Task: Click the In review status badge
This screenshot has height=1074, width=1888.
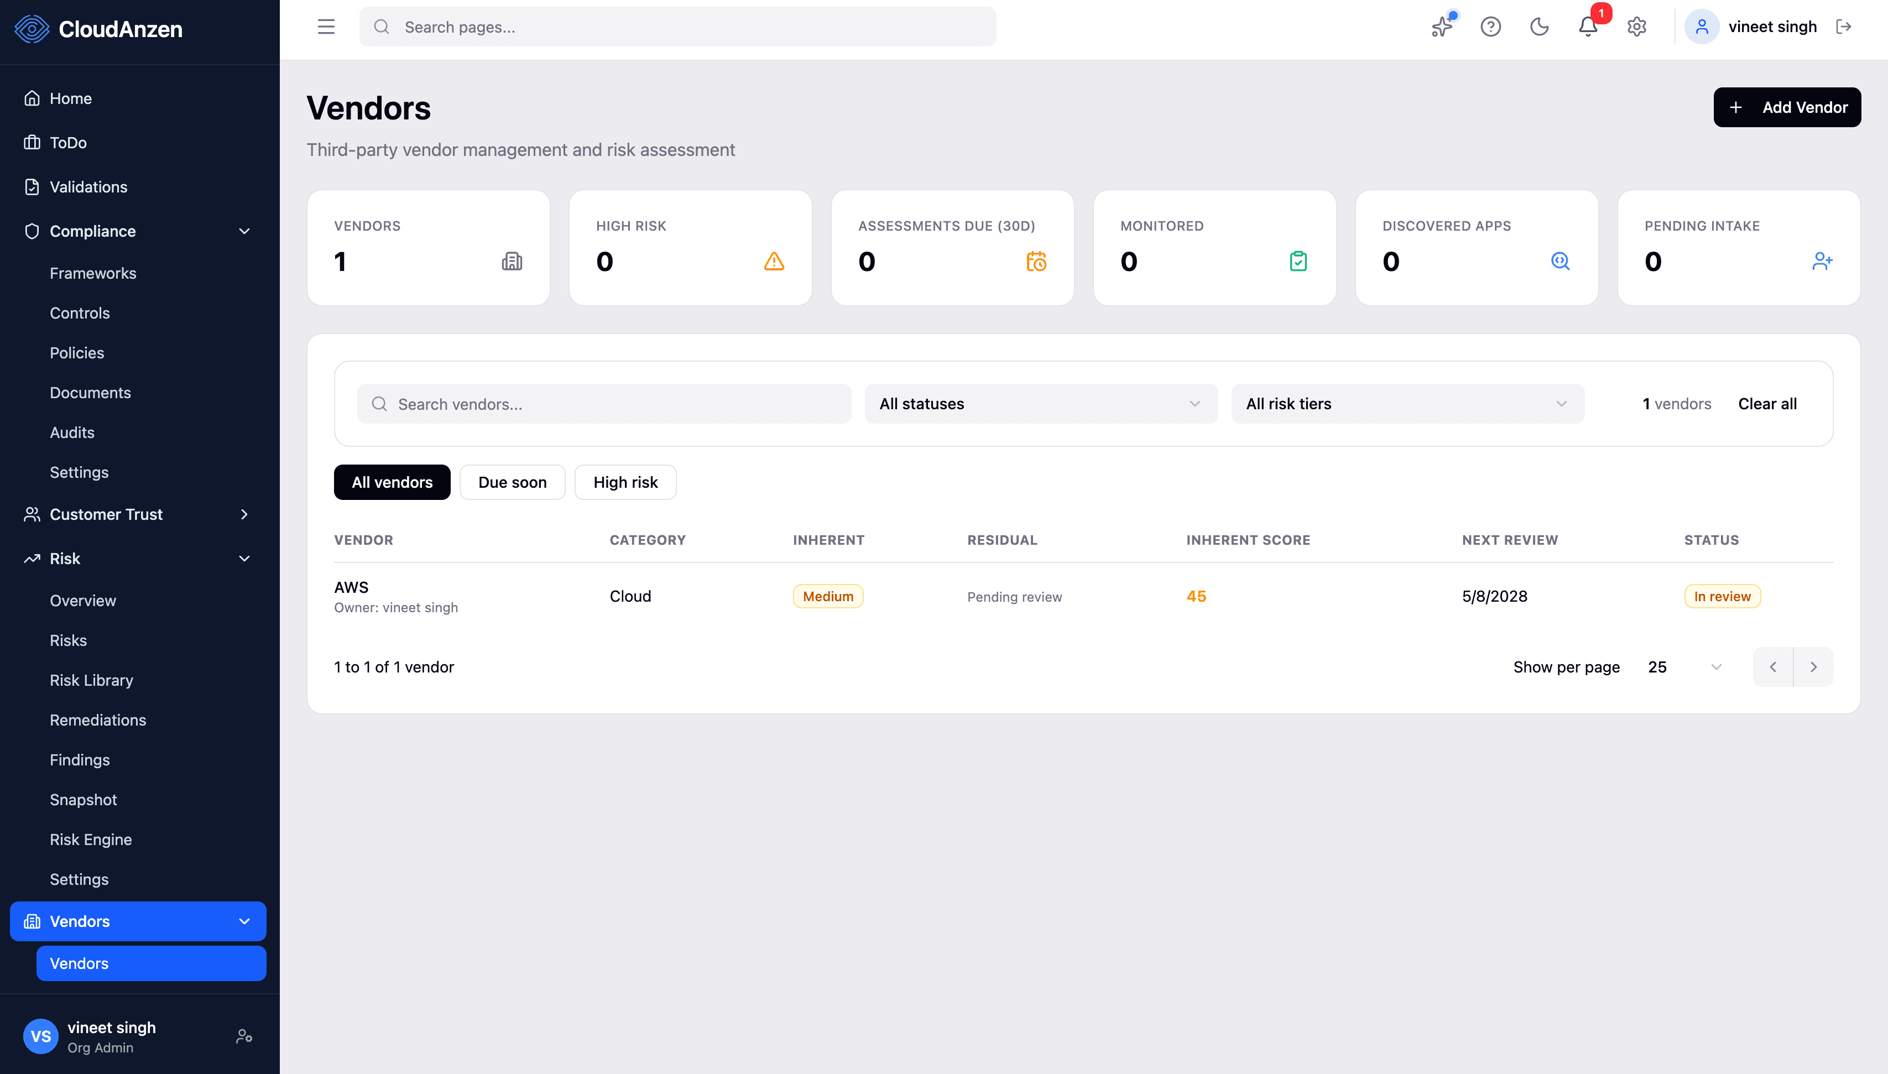Action: tap(1722, 596)
